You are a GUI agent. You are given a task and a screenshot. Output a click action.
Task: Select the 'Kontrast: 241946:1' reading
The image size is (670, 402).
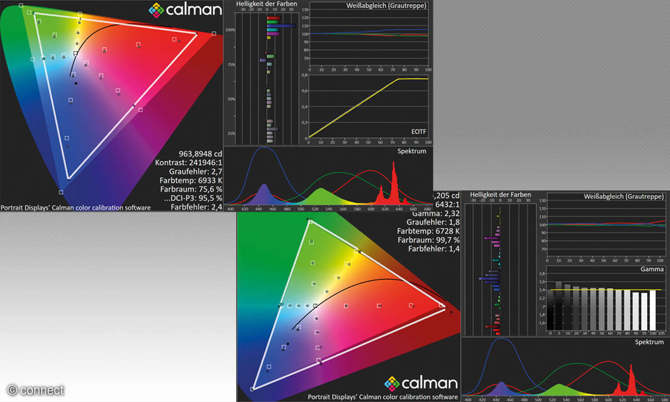tap(188, 162)
